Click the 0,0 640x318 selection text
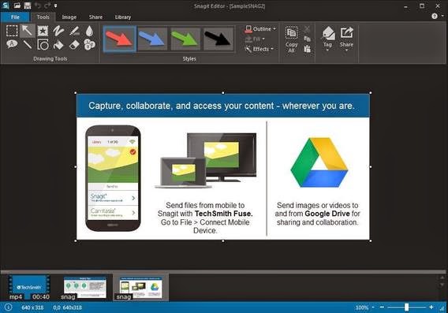448x313 pixels. [x=67, y=307]
